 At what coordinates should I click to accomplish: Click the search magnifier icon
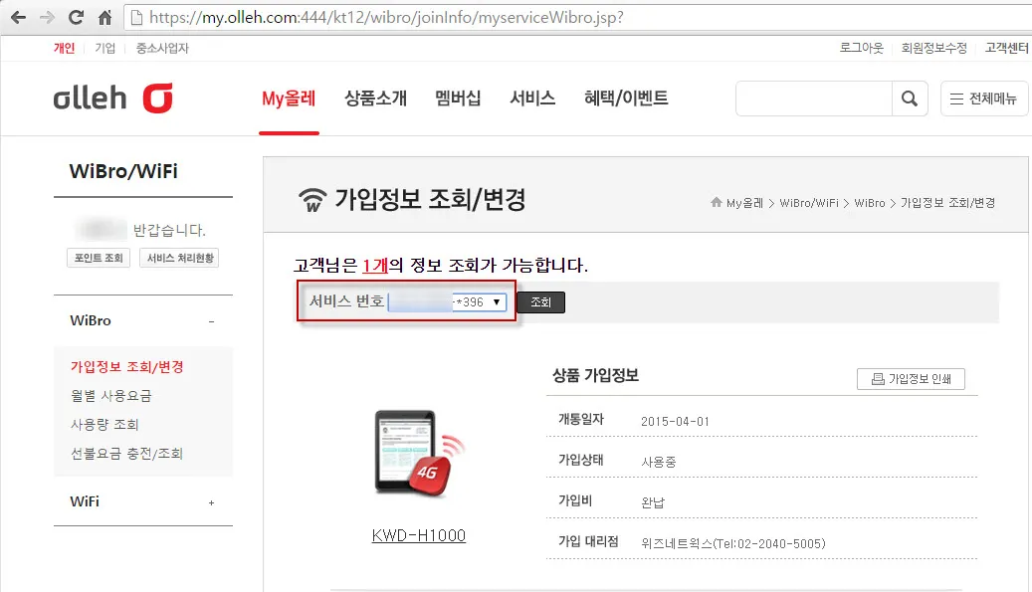(x=910, y=99)
